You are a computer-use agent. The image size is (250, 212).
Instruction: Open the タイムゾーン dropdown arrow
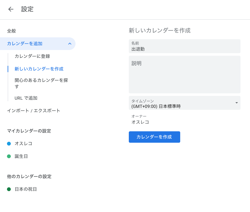236,103
